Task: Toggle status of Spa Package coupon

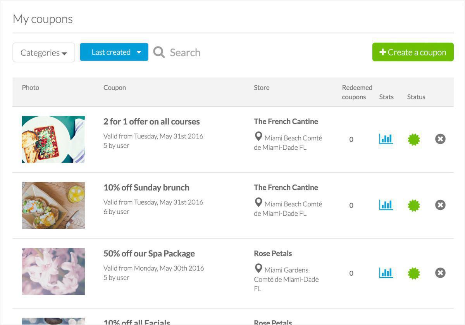Action: (x=414, y=273)
